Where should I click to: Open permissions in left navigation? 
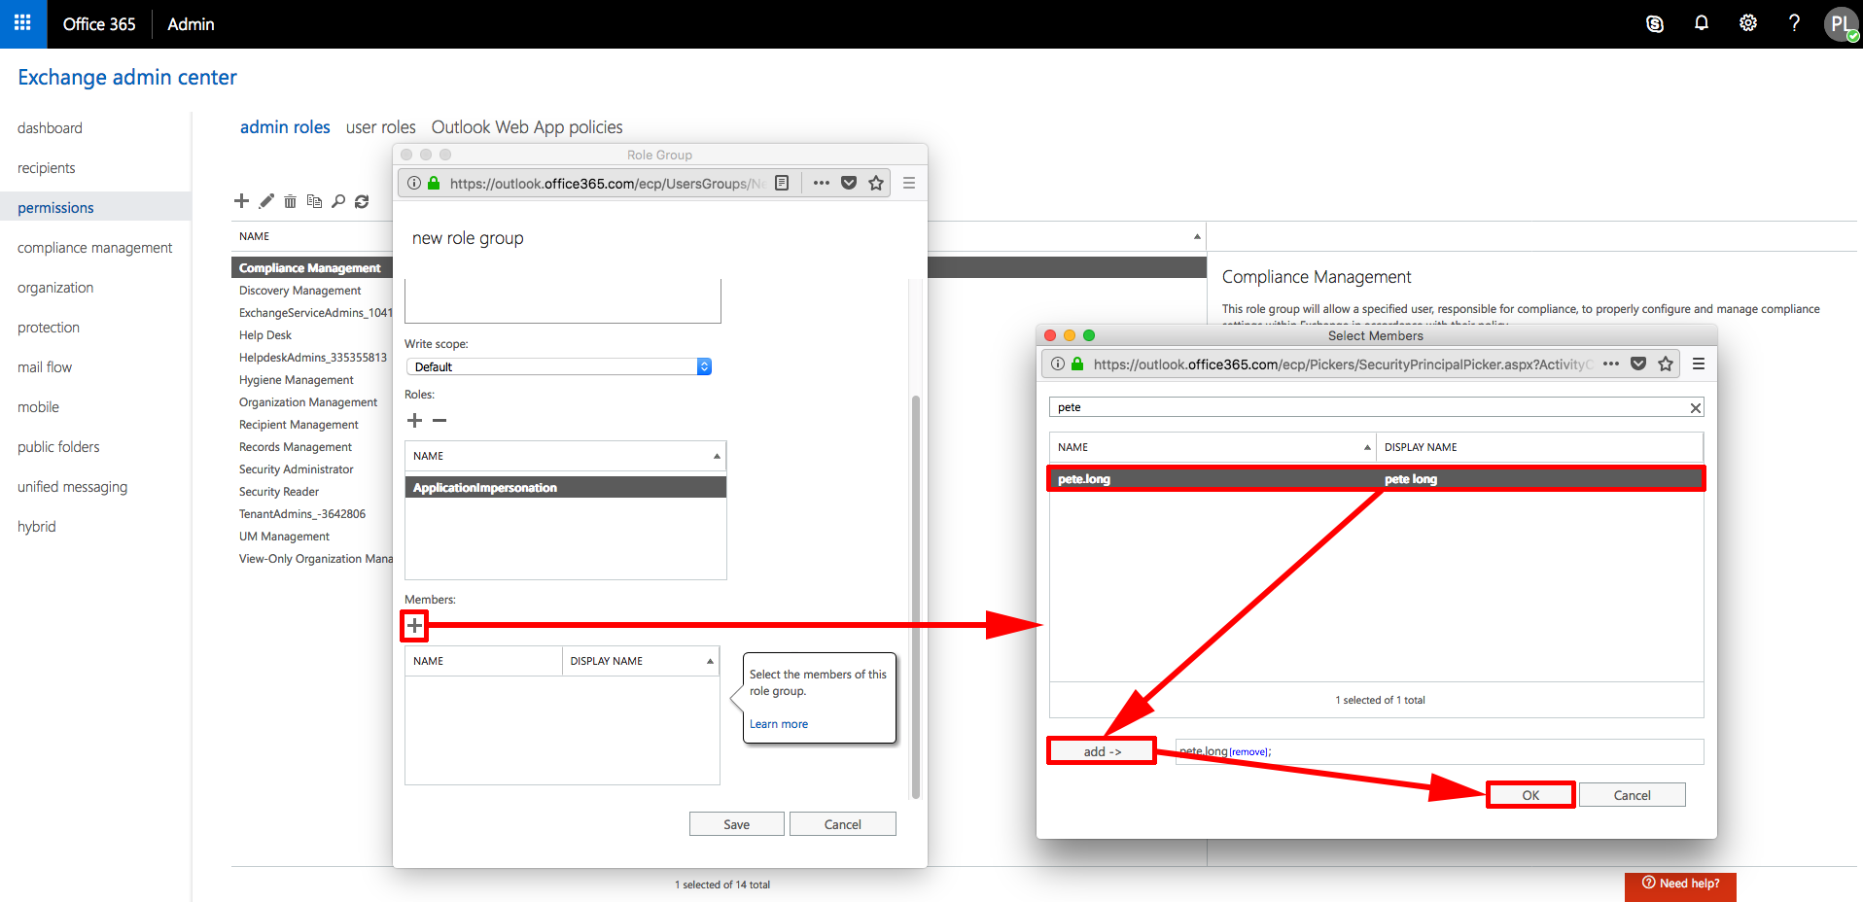click(x=55, y=208)
